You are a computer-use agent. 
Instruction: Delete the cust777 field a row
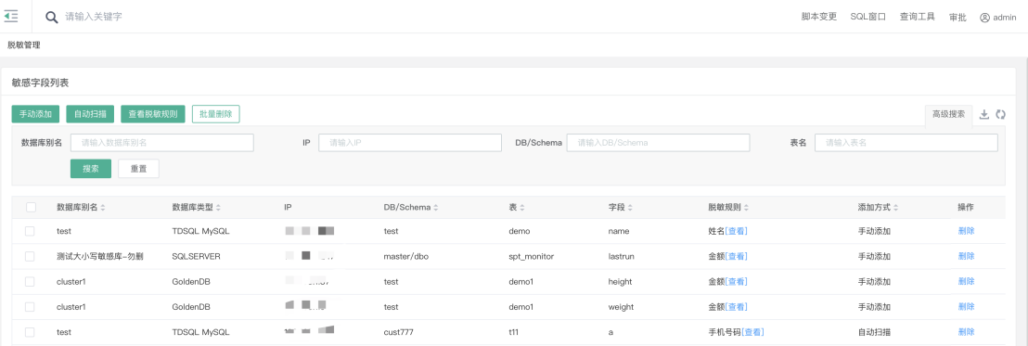[x=966, y=331]
